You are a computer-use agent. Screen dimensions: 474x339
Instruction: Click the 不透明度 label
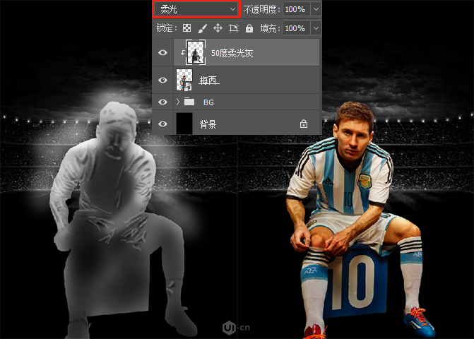(x=262, y=10)
